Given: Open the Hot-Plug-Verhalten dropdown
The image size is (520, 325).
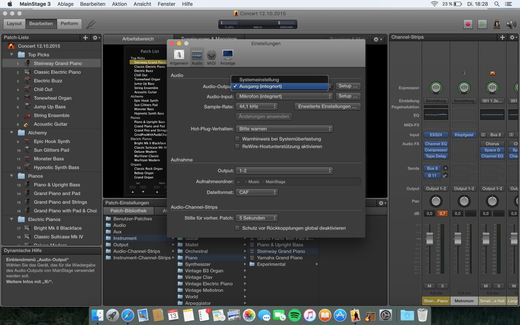Looking at the screenshot, I should (x=284, y=129).
